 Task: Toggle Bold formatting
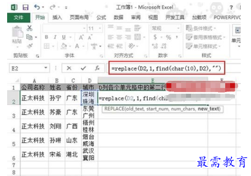[x=46, y=37]
